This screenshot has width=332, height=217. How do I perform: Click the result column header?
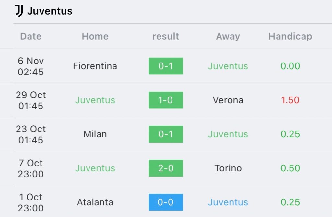[166, 36]
